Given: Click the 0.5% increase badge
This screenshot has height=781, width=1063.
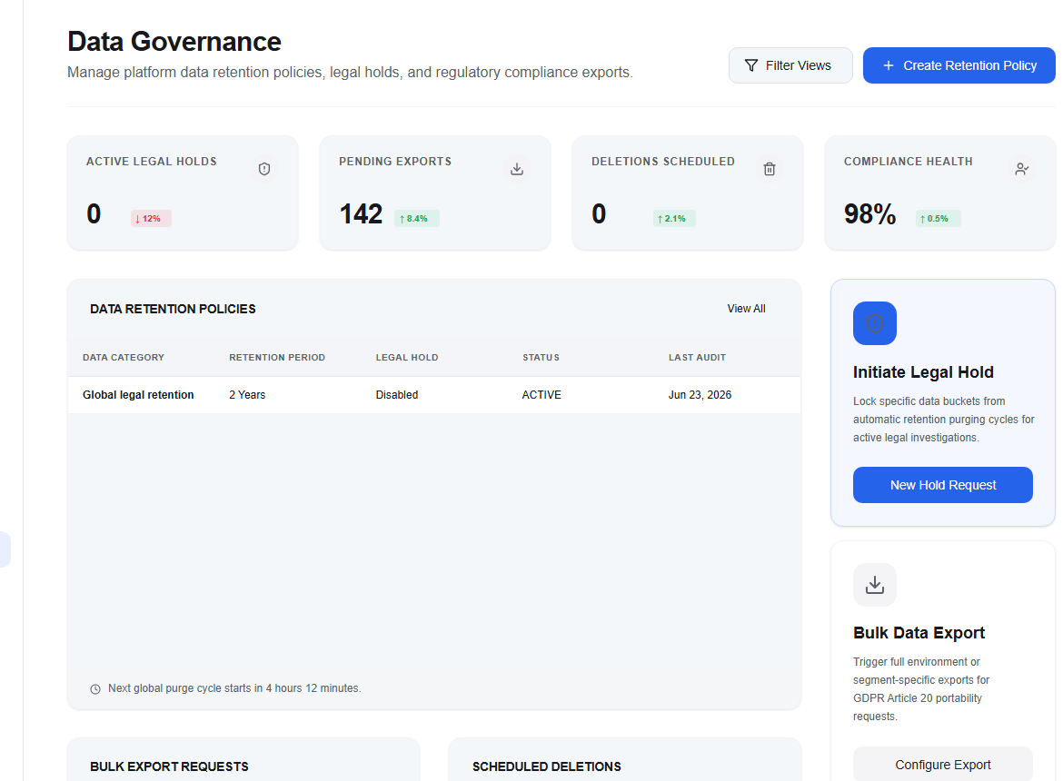Looking at the screenshot, I should point(939,218).
